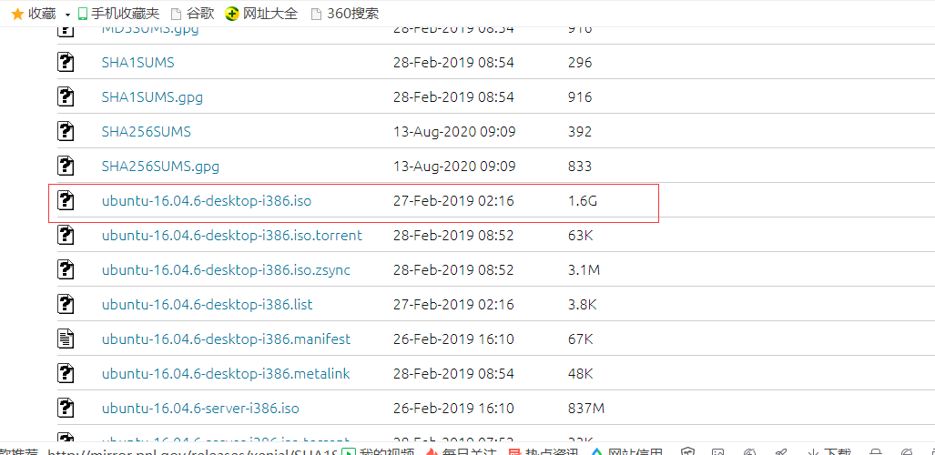Select the size value 392
This screenshot has width=935, height=455.
pyautogui.click(x=580, y=131)
